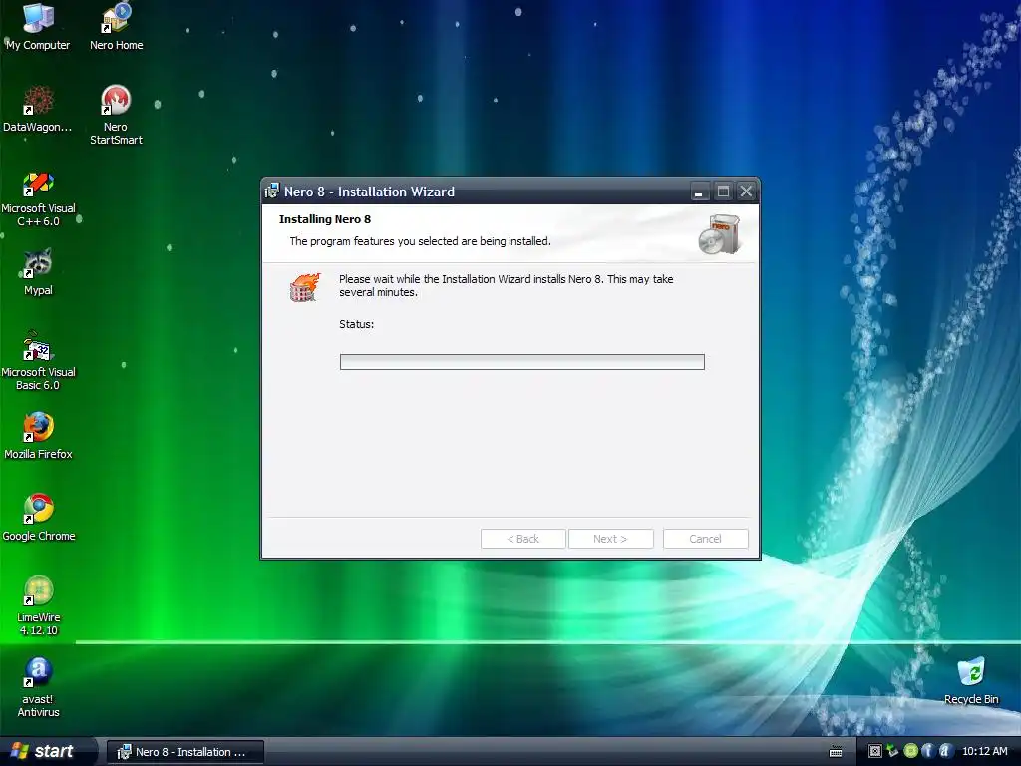
Task: Minimize the Nero 8 Installation Wizard
Action: pyautogui.click(x=699, y=191)
